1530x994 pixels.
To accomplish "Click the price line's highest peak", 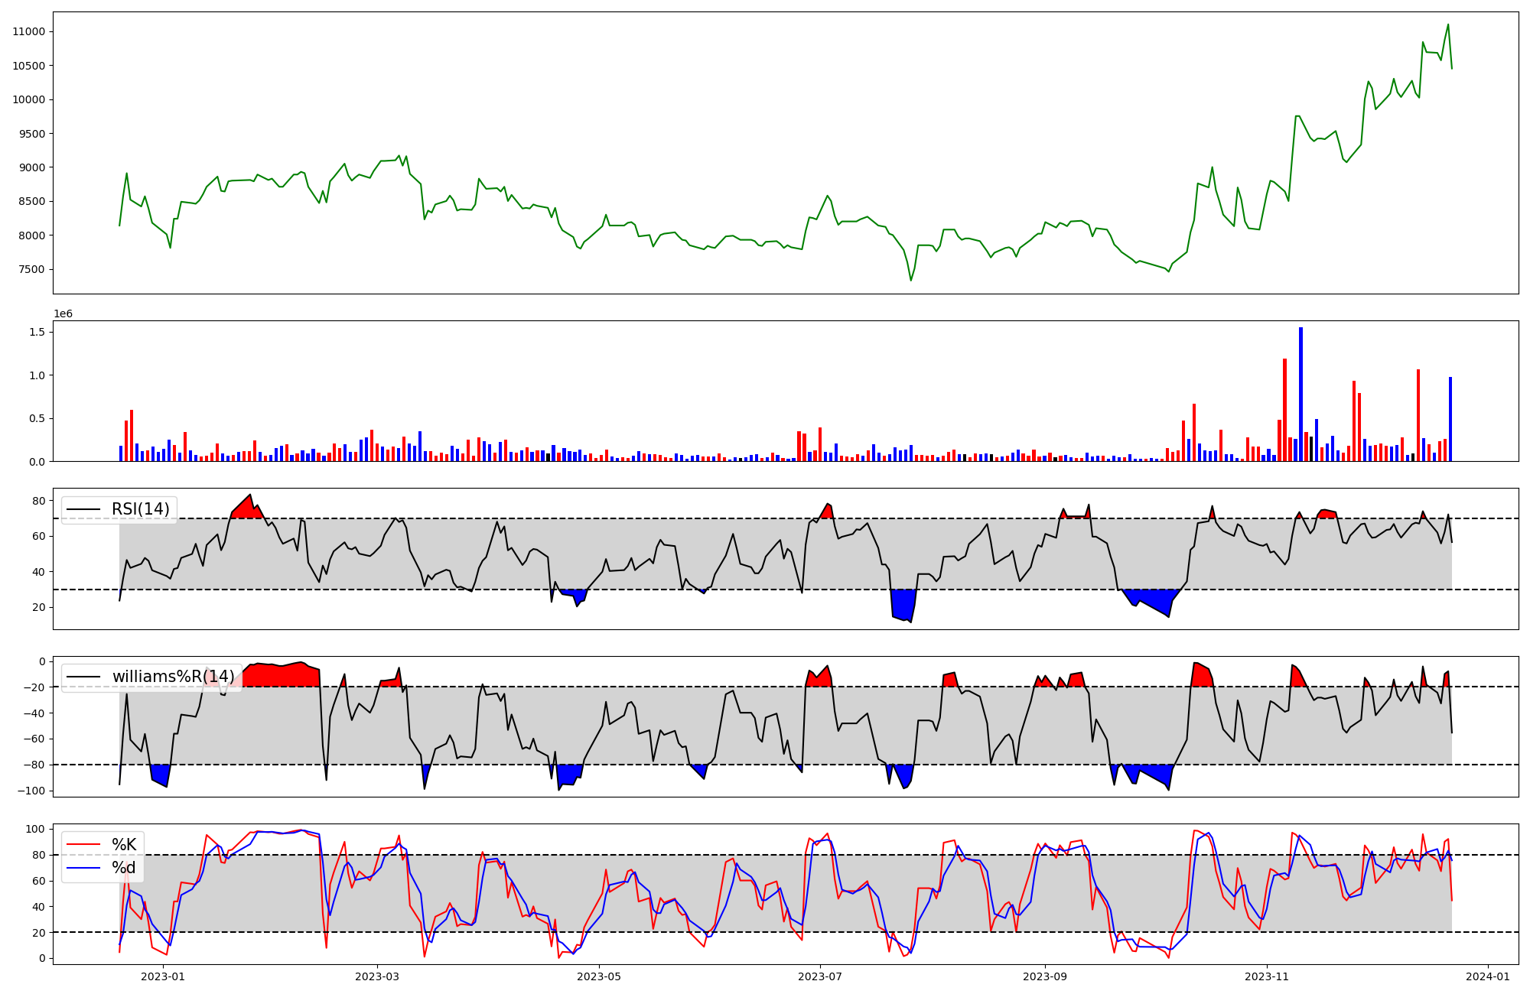I will 1447,25.
